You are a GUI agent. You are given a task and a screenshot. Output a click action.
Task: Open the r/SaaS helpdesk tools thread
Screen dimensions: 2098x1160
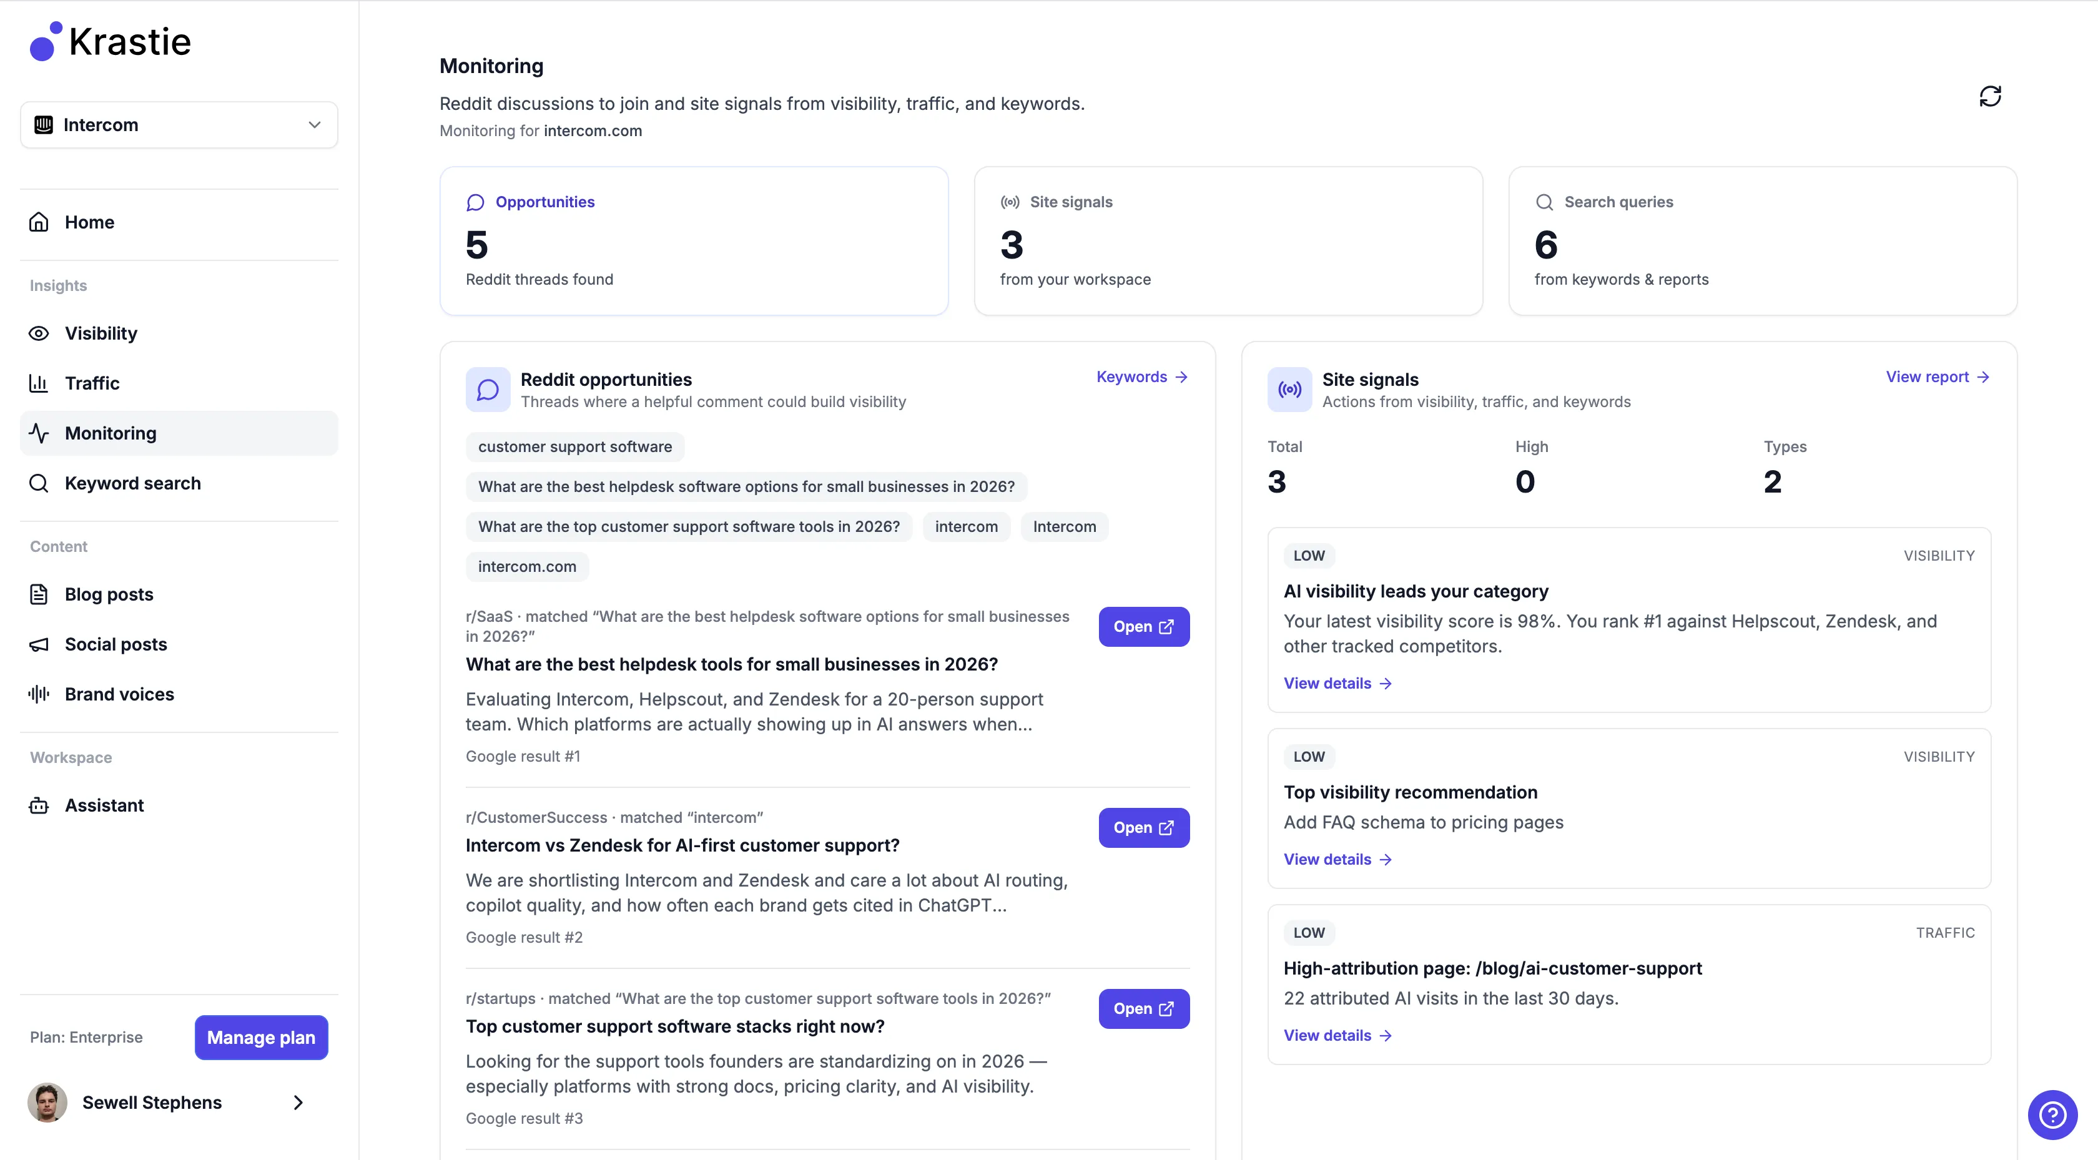click(x=1143, y=626)
